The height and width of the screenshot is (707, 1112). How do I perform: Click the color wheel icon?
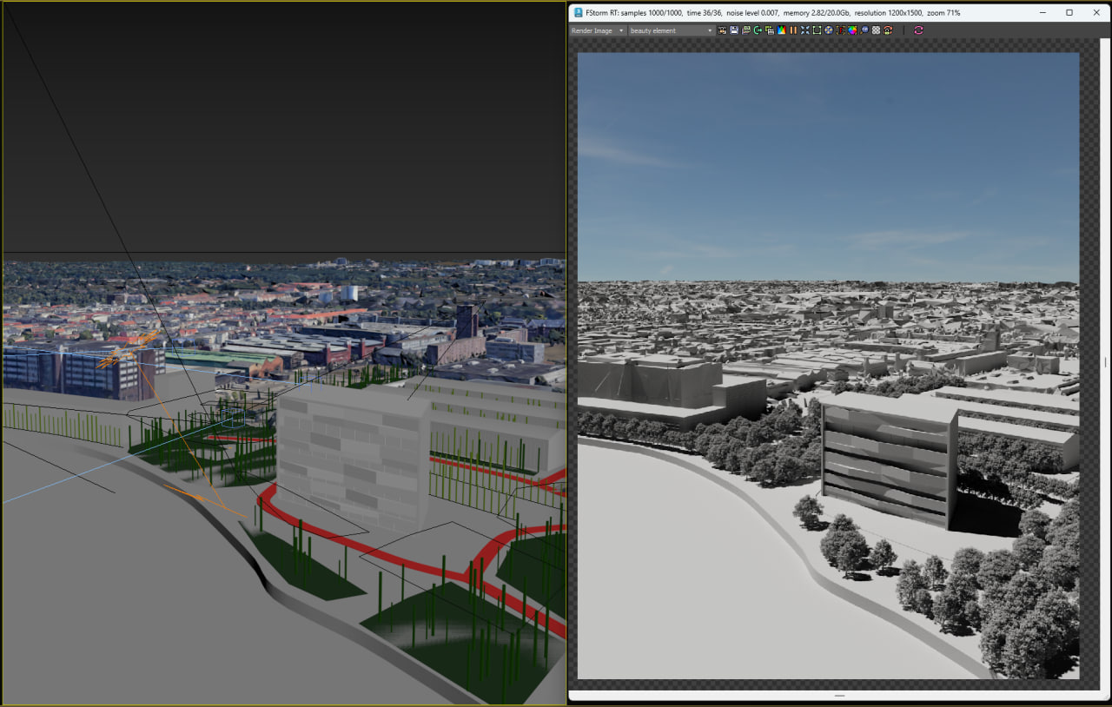[852, 30]
